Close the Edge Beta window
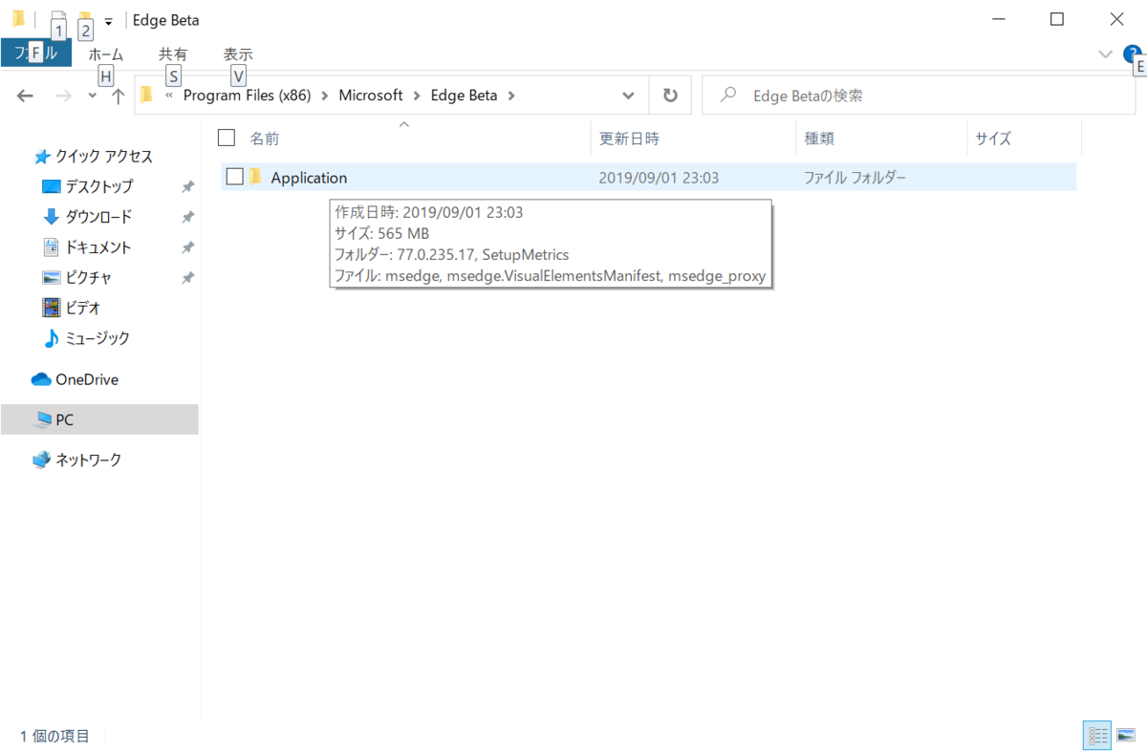Viewport: 1147px width, 751px height. pos(1115,19)
